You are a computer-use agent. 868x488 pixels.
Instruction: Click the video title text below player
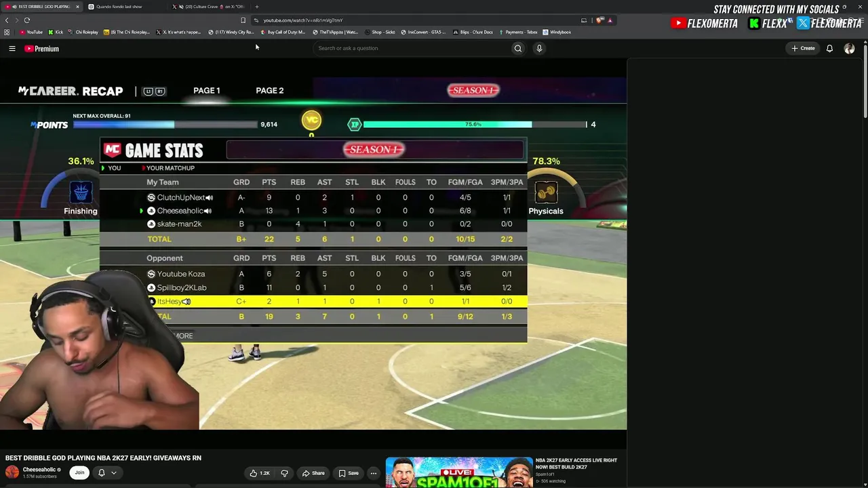click(x=103, y=458)
